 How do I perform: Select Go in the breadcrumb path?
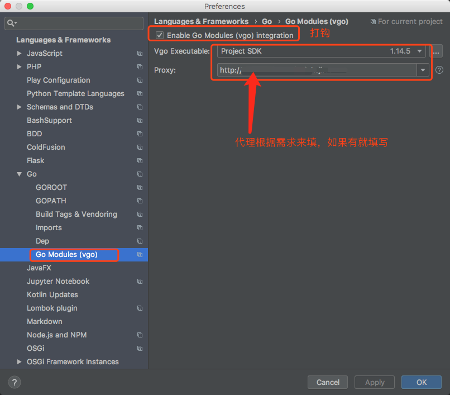click(267, 22)
